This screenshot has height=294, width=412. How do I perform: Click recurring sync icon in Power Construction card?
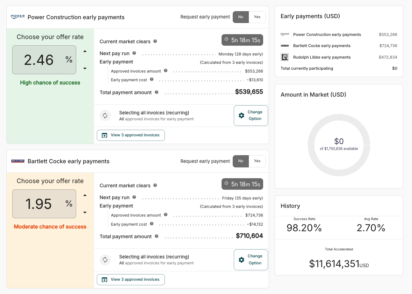point(105,115)
